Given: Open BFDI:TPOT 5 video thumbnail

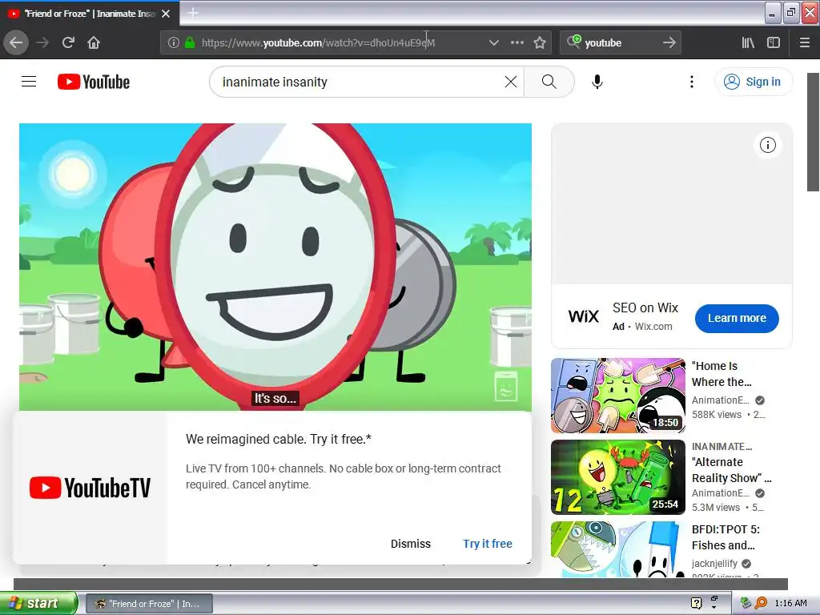Looking at the screenshot, I should coord(618,549).
